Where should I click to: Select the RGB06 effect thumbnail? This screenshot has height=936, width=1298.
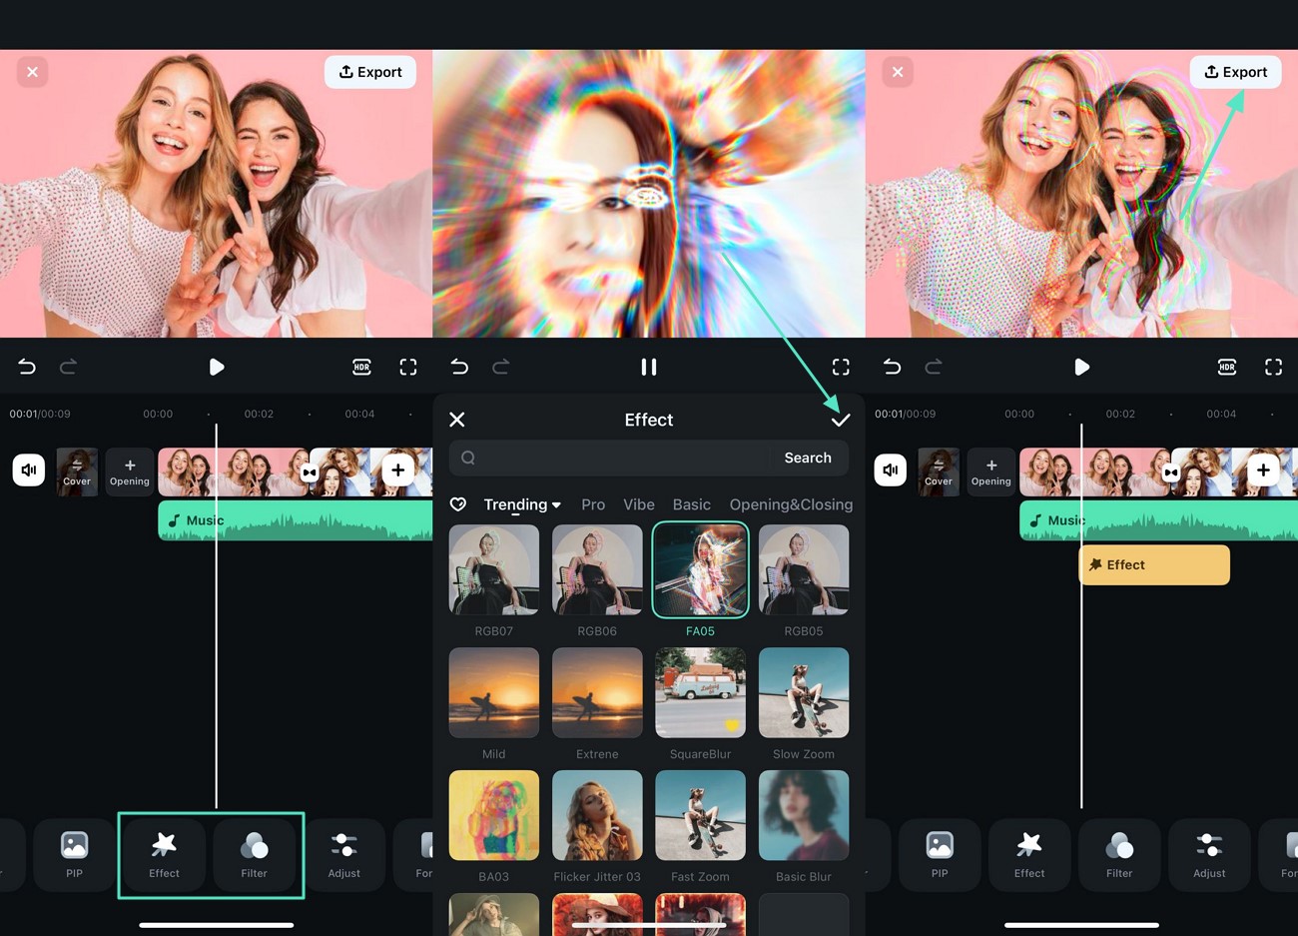click(597, 569)
